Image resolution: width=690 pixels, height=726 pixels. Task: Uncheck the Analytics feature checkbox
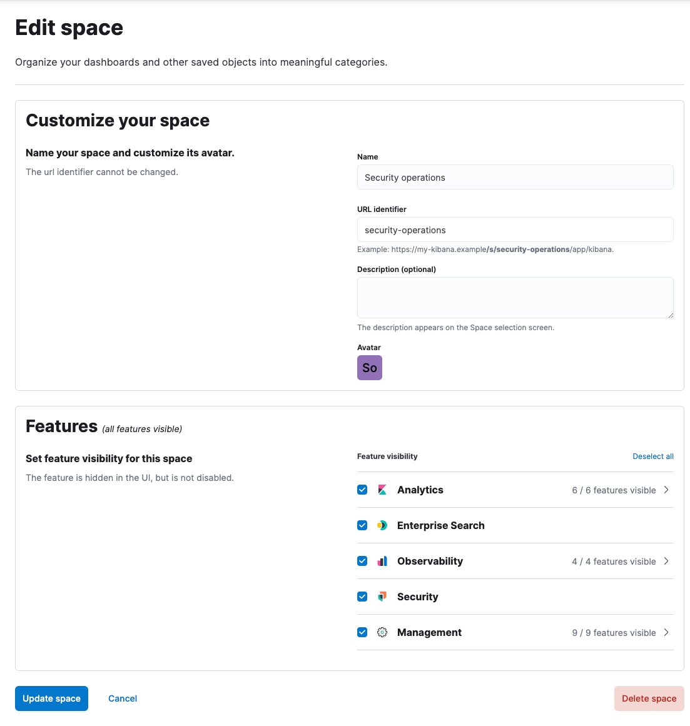coord(362,490)
